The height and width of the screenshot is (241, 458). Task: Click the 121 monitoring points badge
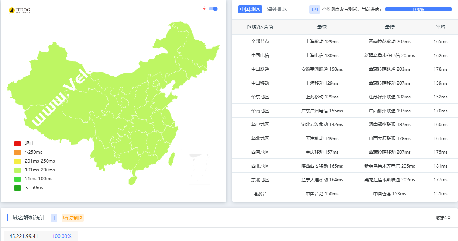coord(314,9)
